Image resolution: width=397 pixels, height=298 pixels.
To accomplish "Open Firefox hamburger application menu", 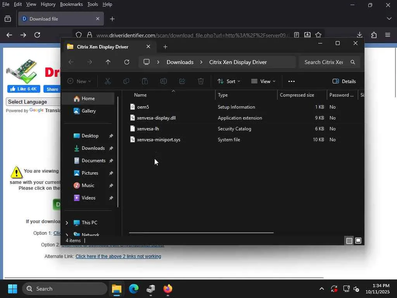I will pos(388,35).
